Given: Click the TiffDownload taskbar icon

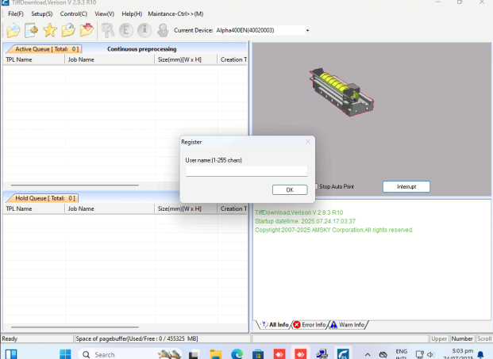Looking at the screenshot, I should point(343,354).
